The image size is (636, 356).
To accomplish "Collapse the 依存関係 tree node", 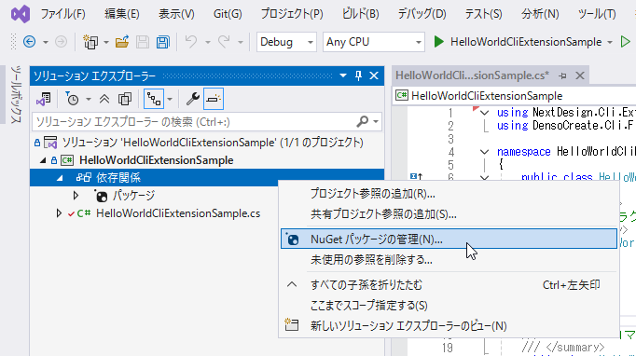I will [x=60, y=178].
